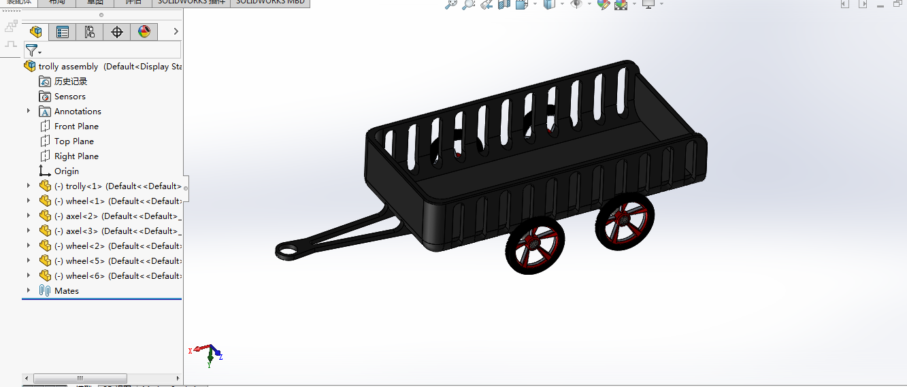
Task: Click the View Settings monitor icon
Action: coord(648,4)
